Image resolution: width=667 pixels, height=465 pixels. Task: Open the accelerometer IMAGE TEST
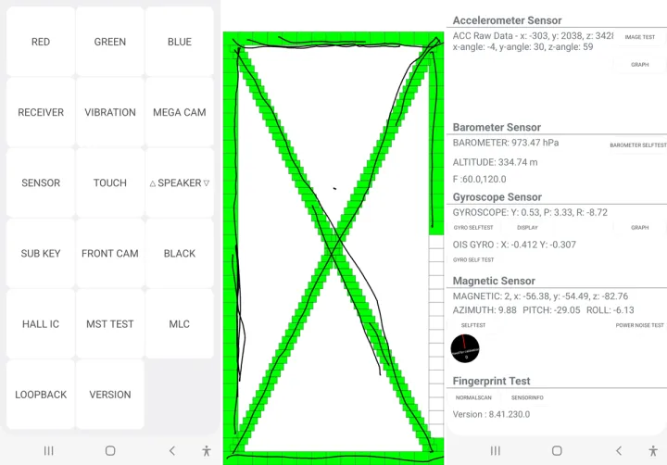click(x=640, y=37)
